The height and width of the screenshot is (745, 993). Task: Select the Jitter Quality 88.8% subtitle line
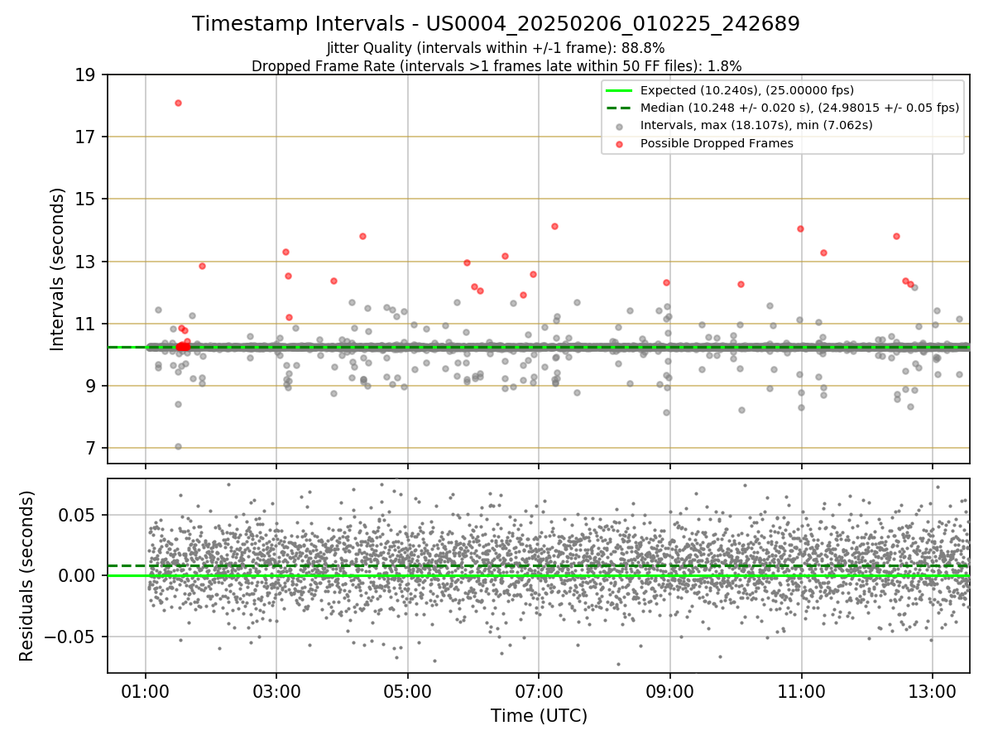point(496,49)
